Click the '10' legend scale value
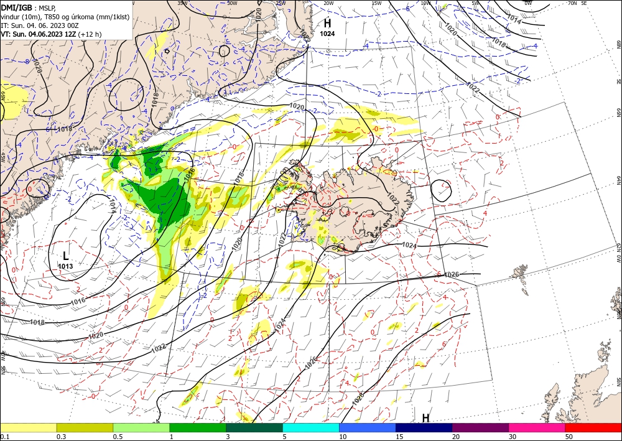This screenshot has height=441, width=622. pyautogui.click(x=343, y=437)
